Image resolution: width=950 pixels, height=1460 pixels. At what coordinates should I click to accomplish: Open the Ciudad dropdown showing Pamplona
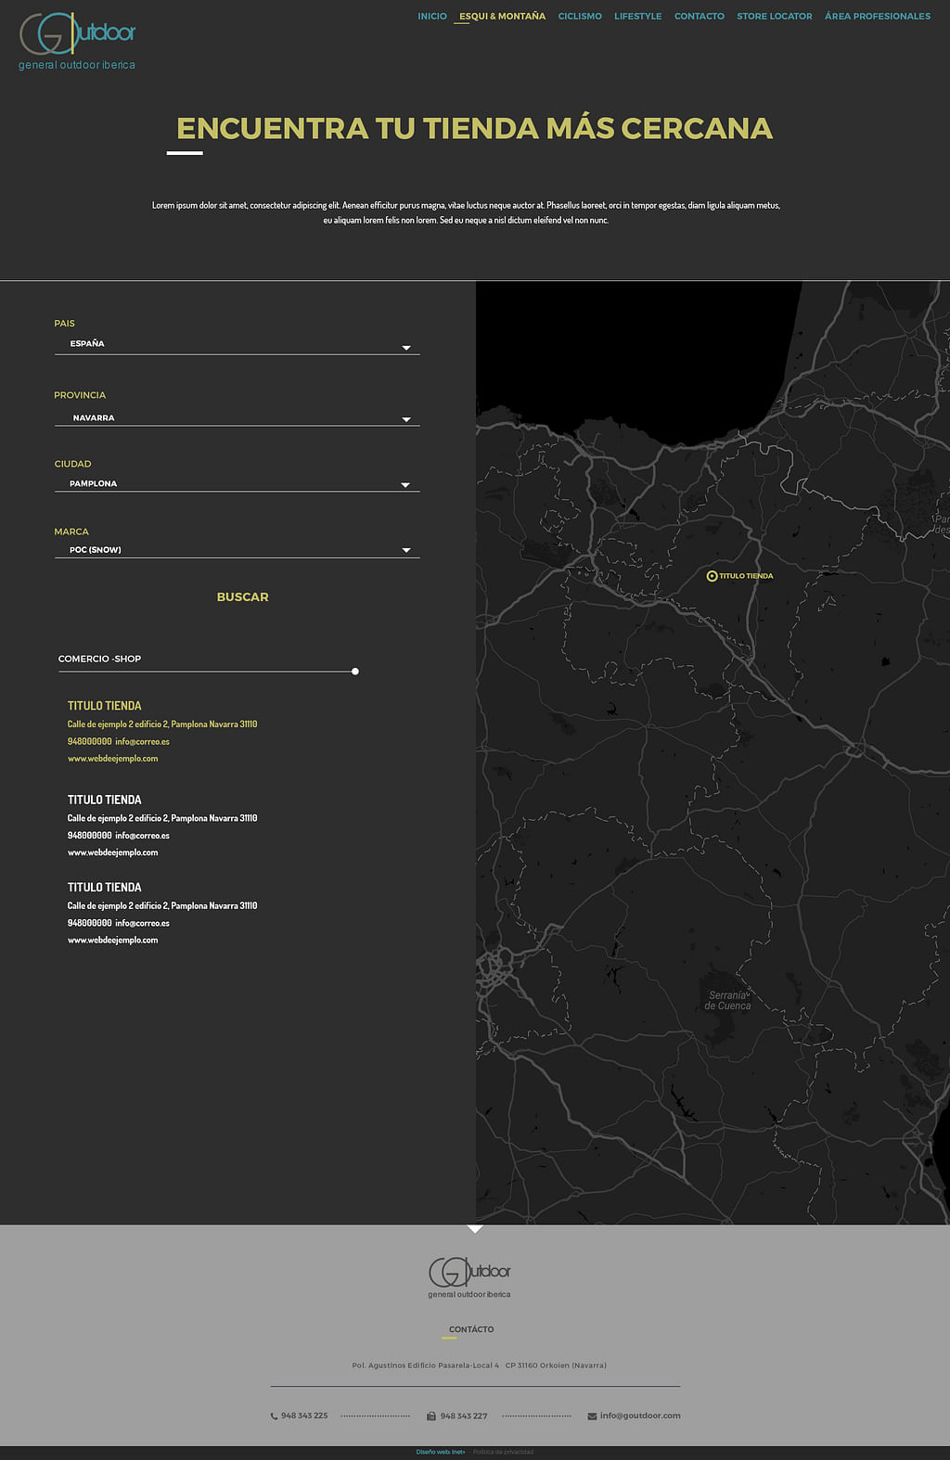coord(237,484)
